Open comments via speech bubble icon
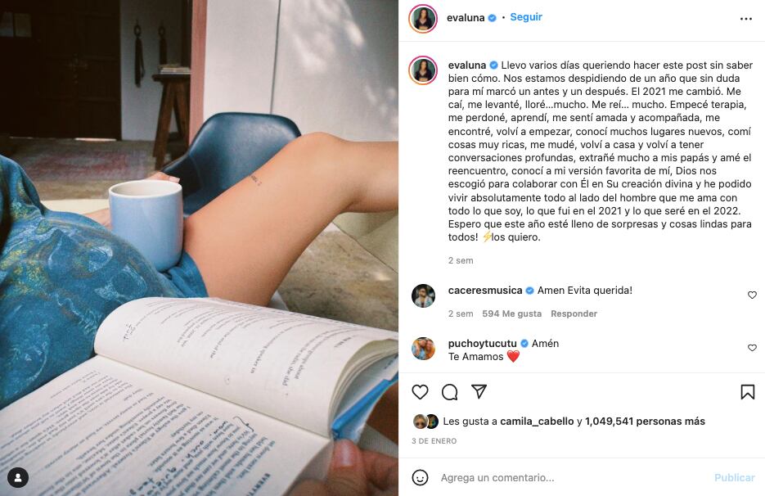 449,392
